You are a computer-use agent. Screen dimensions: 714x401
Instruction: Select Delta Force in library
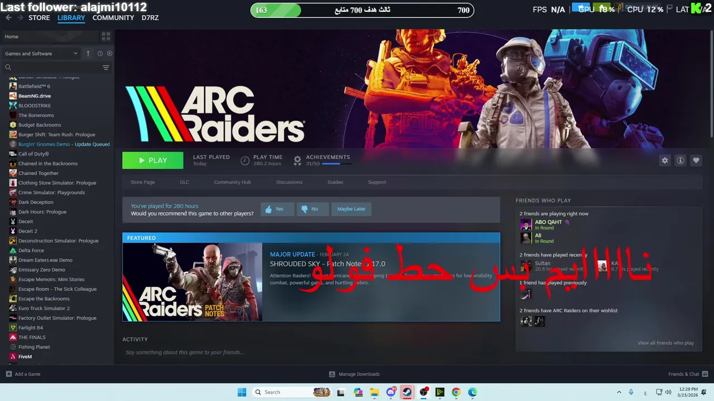click(x=31, y=251)
